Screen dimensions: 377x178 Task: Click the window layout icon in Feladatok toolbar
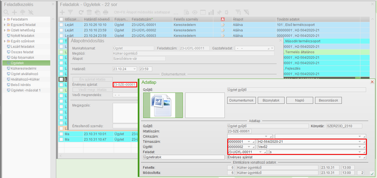pos(203,12)
